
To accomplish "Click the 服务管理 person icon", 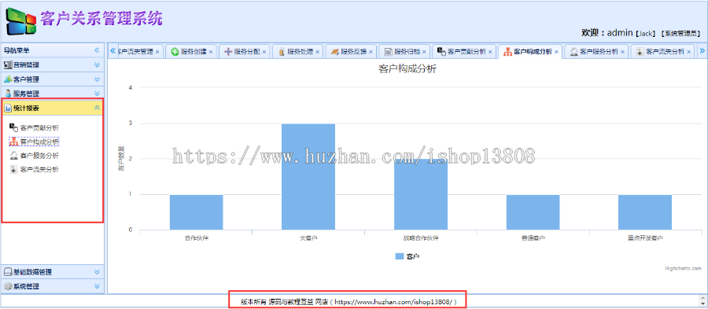I will (8, 94).
